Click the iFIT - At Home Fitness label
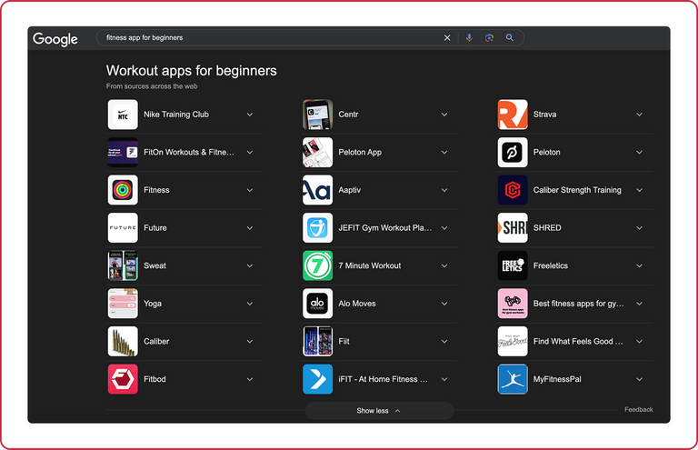 383,379
